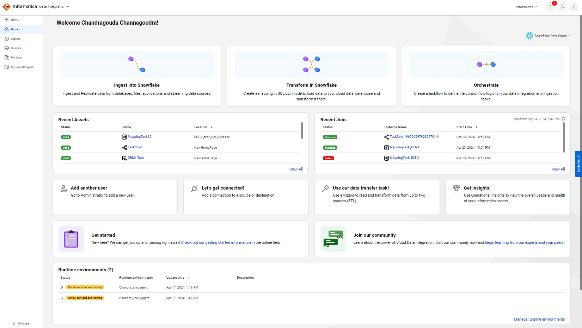Click the Join our community chat icon
582x328 pixels.
(x=333, y=239)
